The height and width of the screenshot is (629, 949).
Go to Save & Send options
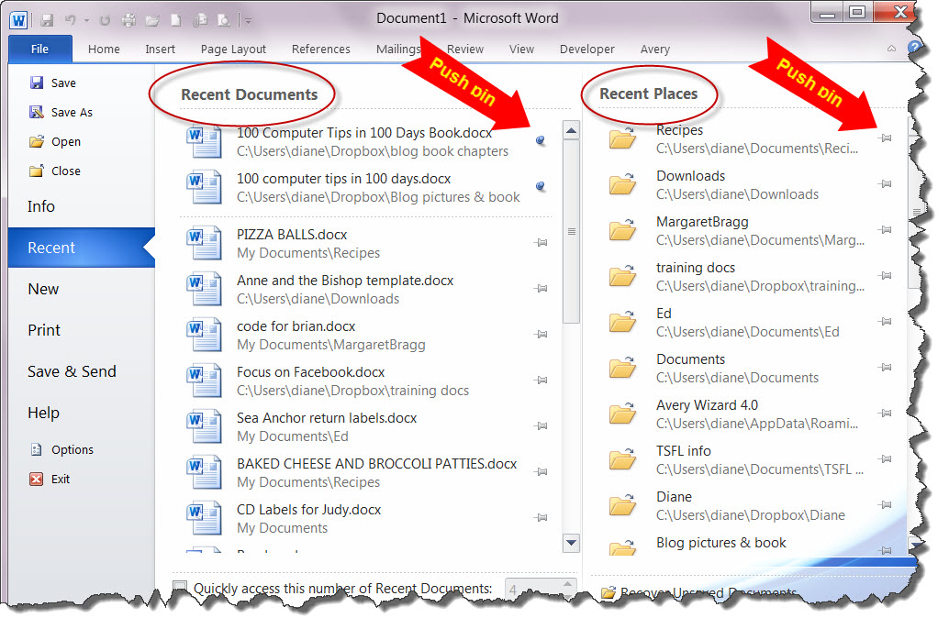pos(72,371)
